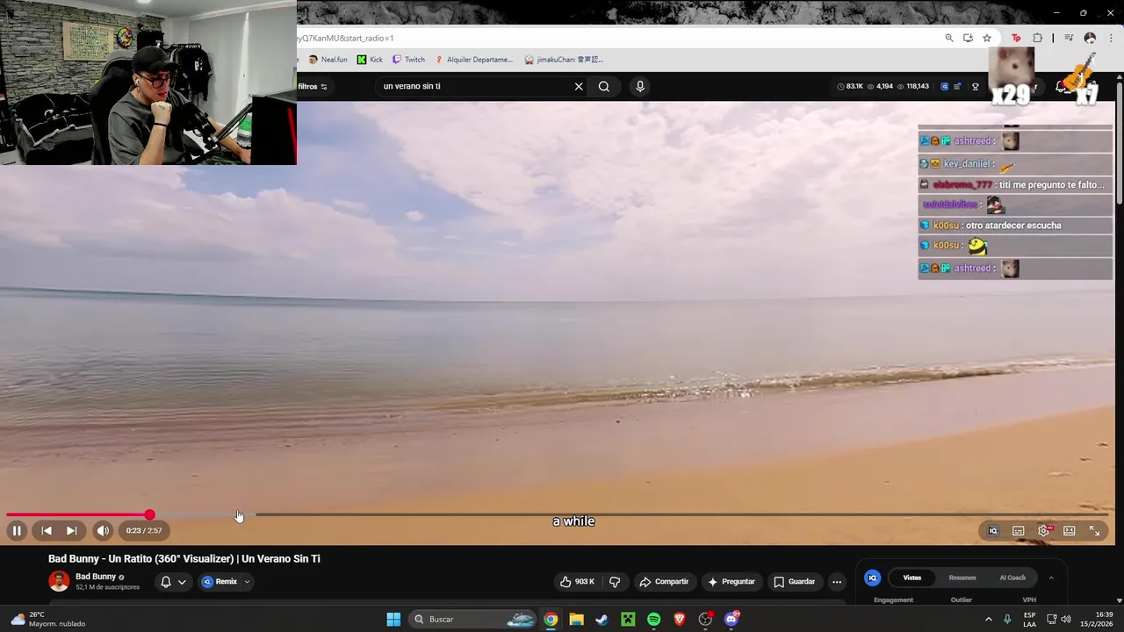Screen dimensions: 1124x632
Task: Skip to the next video
Action: pos(72,530)
